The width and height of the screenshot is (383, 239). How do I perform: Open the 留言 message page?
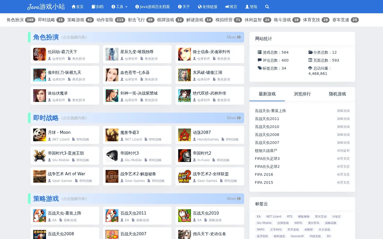click(x=231, y=7)
